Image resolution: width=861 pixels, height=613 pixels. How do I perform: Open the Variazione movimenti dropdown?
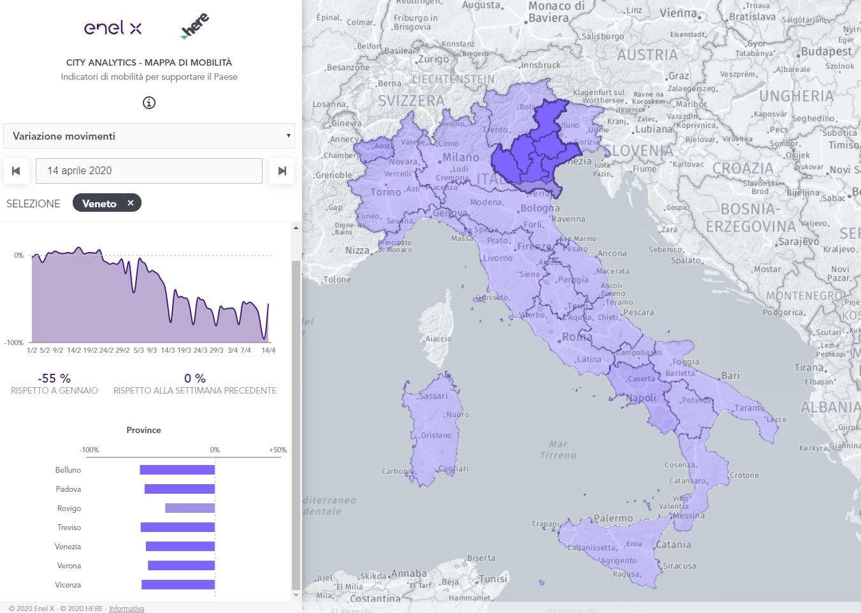[x=149, y=136]
